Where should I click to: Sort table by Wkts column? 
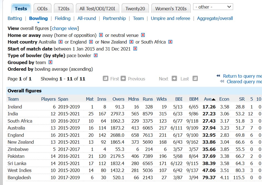point(161,99)
